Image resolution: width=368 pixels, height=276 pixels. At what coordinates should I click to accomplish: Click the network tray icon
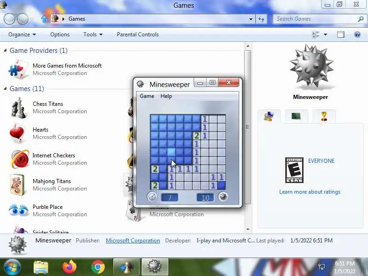coord(322,267)
